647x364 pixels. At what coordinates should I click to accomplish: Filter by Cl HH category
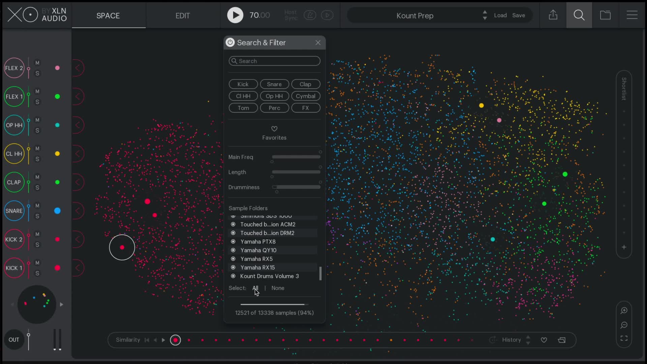(x=243, y=96)
